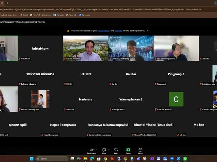This screenshot has height=162, width=217.
Task: Open the Chat panel
Action: (104, 151)
